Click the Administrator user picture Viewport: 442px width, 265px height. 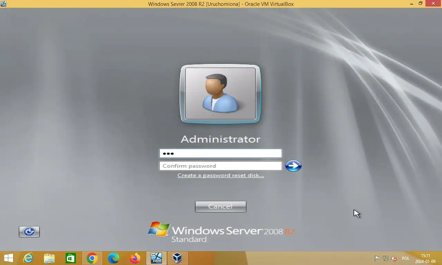[x=220, y=94]
